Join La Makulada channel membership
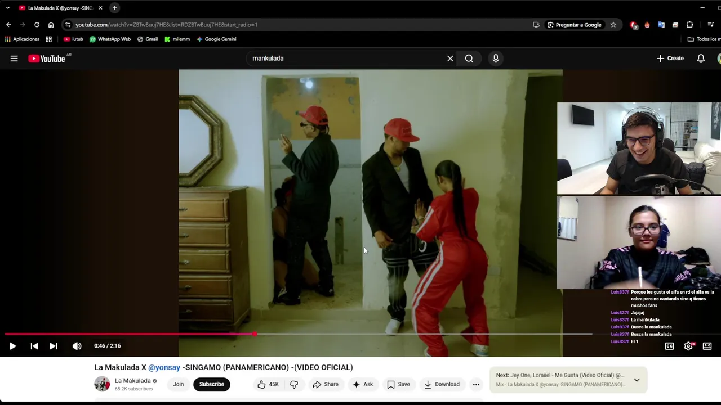Viewport: 721px width, 405px height. click(x=179, y=384)
